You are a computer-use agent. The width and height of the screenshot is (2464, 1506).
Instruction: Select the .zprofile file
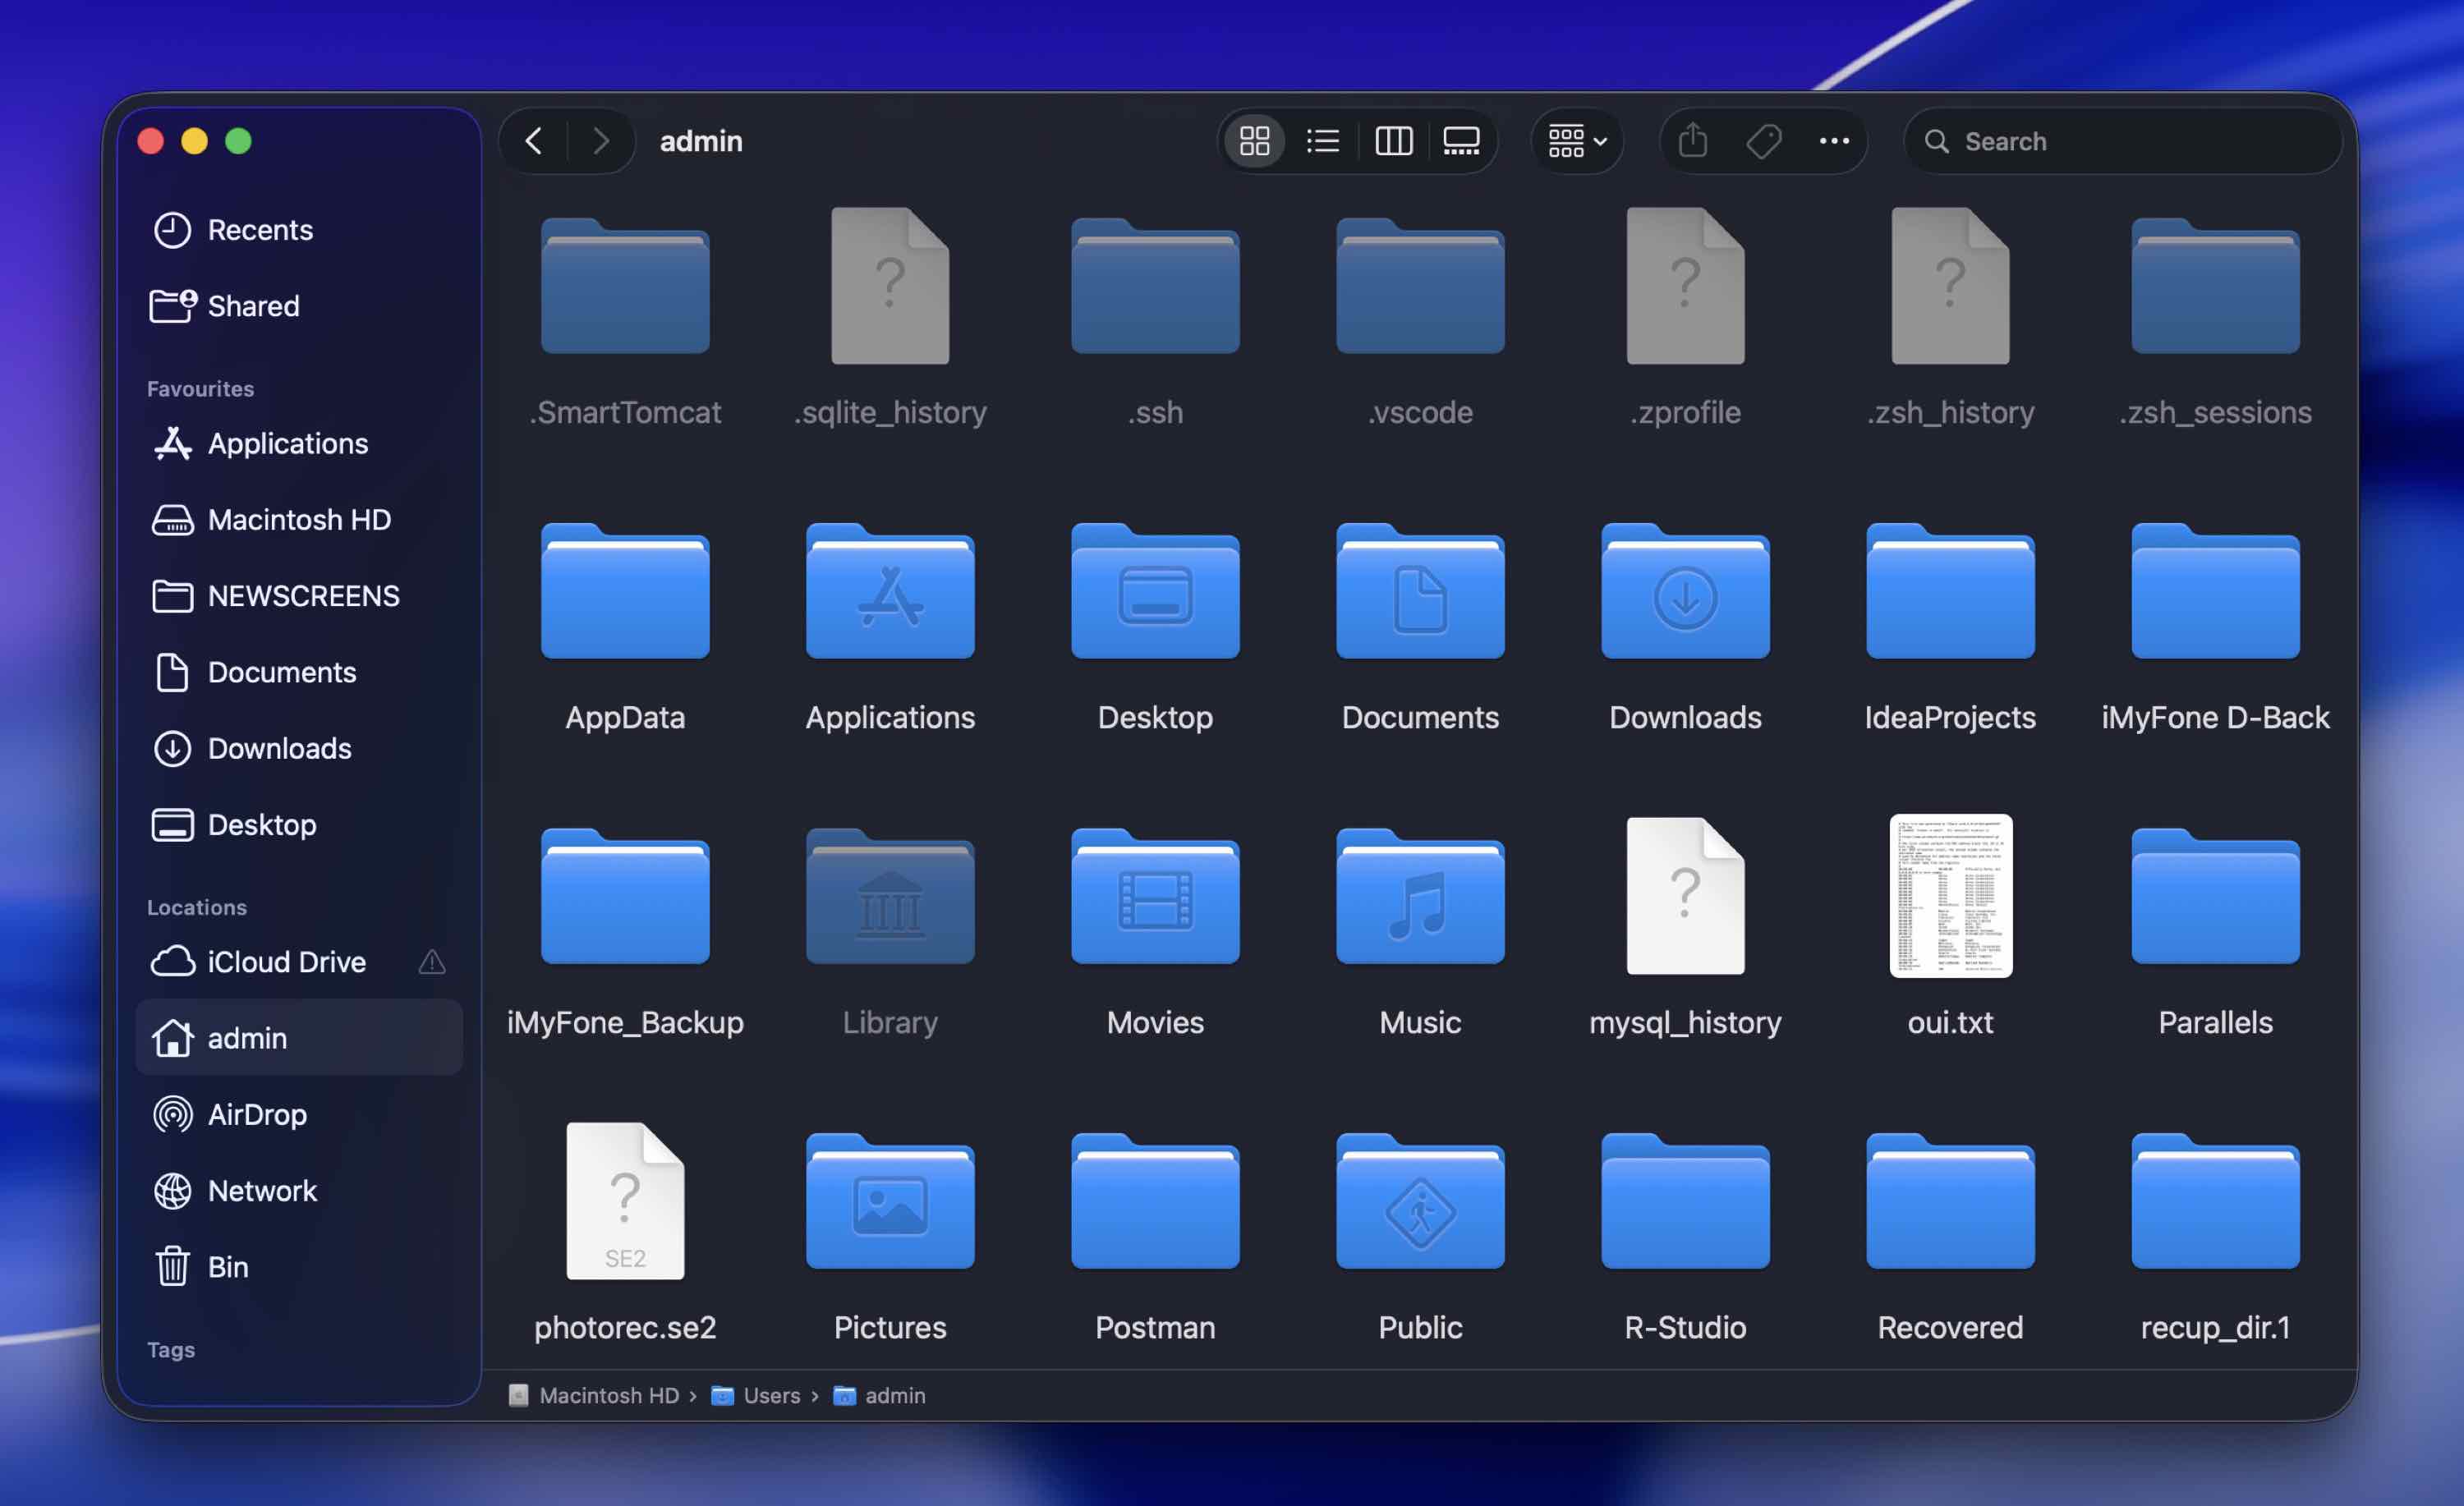point(1685,287)
